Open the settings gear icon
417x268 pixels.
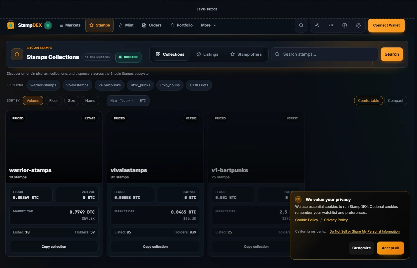click(358, 25)
